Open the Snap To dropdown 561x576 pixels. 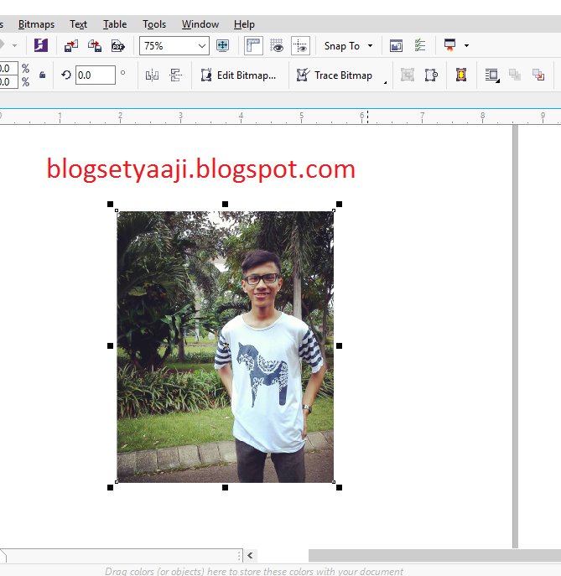(348, 46)
